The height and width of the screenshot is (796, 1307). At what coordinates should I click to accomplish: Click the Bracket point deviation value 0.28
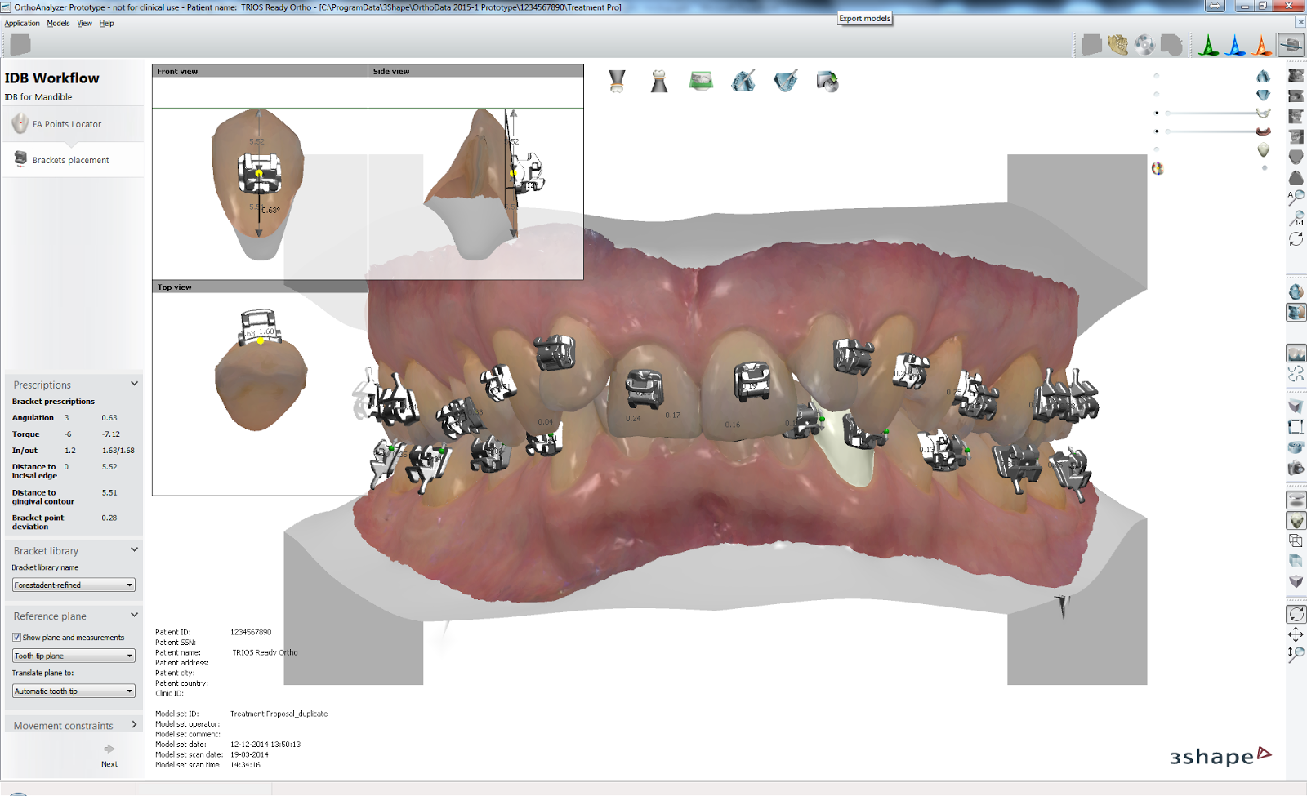click(x=109, y=518)
